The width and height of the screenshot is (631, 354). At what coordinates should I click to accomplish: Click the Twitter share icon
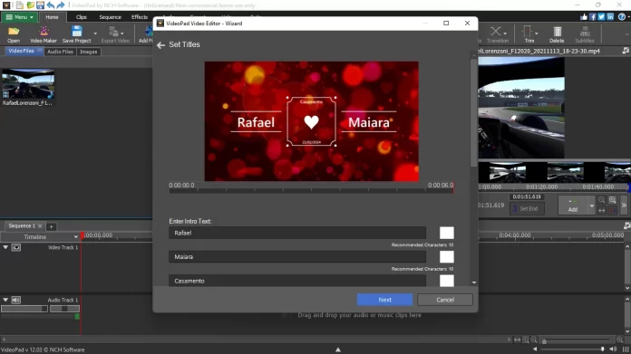point(602,17)
